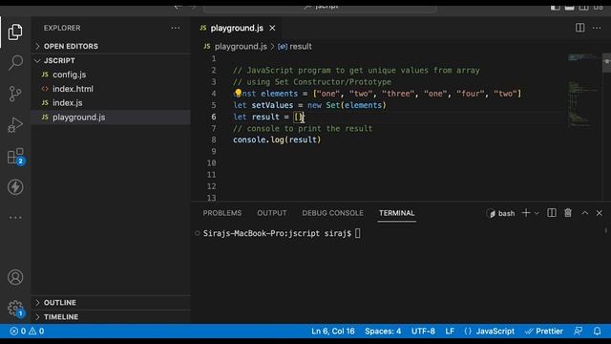Click the editor minimap
This screenshot has height=344, width=611.
583,92
